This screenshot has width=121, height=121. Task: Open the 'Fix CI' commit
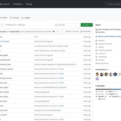click(x=36, y=37)
